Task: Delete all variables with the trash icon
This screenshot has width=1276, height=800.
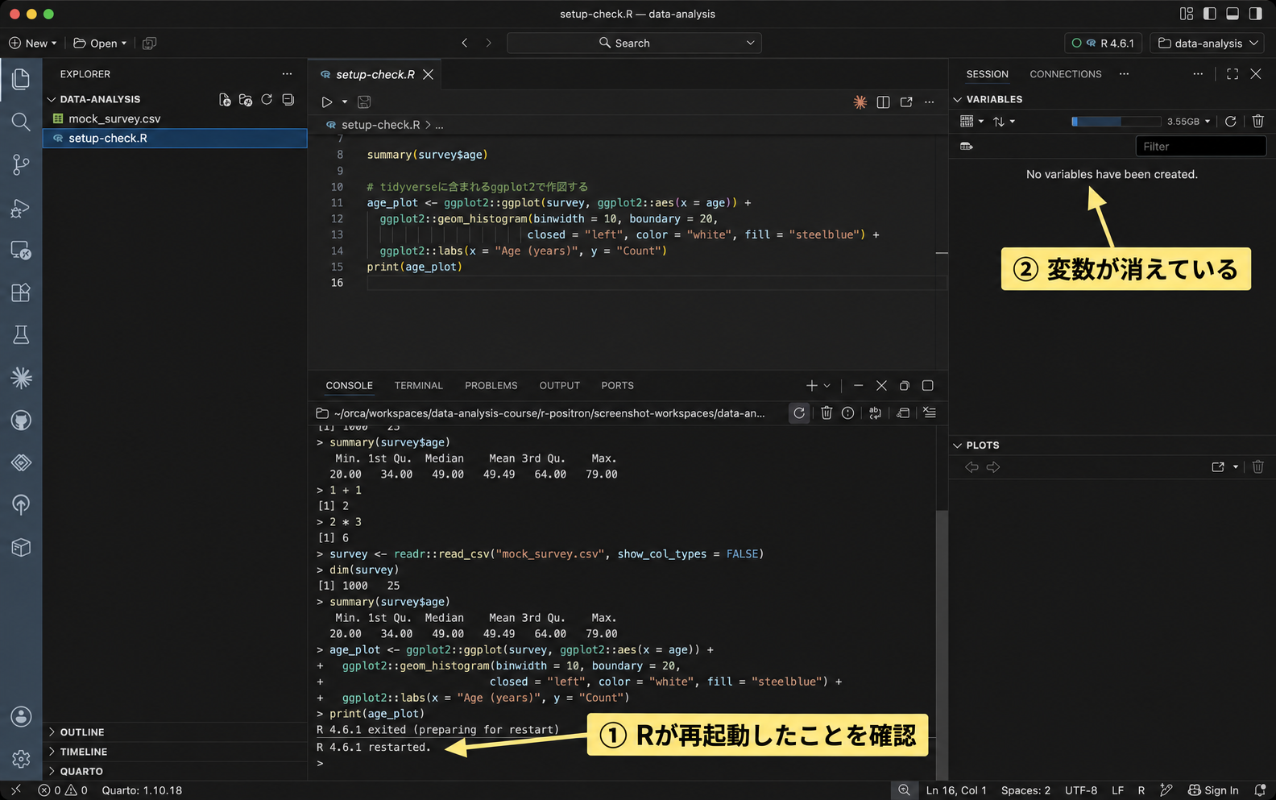Action: (x=1257, y=121)
